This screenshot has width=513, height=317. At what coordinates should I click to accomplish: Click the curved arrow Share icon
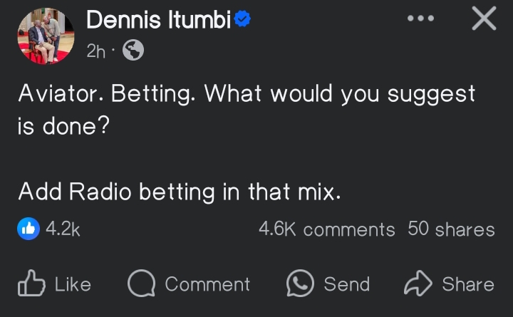pyautogui.click(x=417, y=284)
